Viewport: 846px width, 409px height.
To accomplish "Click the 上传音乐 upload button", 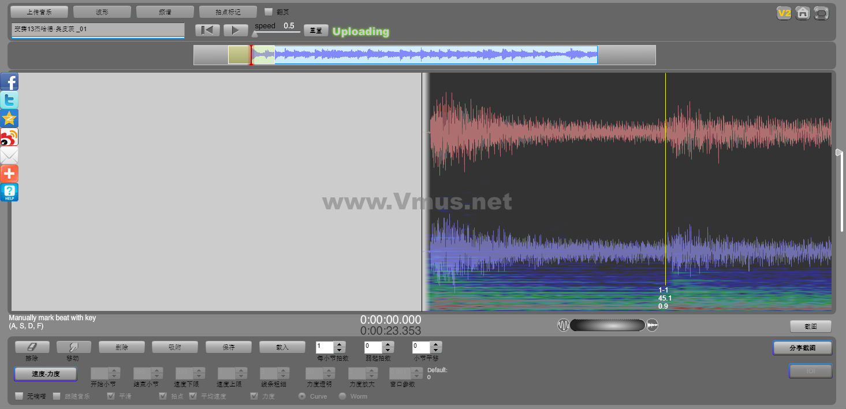I will [x=39, y=12].
